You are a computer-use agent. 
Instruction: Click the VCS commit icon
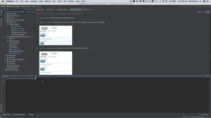200,7
